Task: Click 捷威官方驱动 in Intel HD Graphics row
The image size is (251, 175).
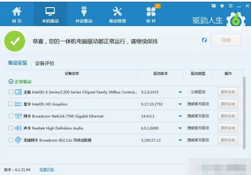Action: [x=198, y=104]
